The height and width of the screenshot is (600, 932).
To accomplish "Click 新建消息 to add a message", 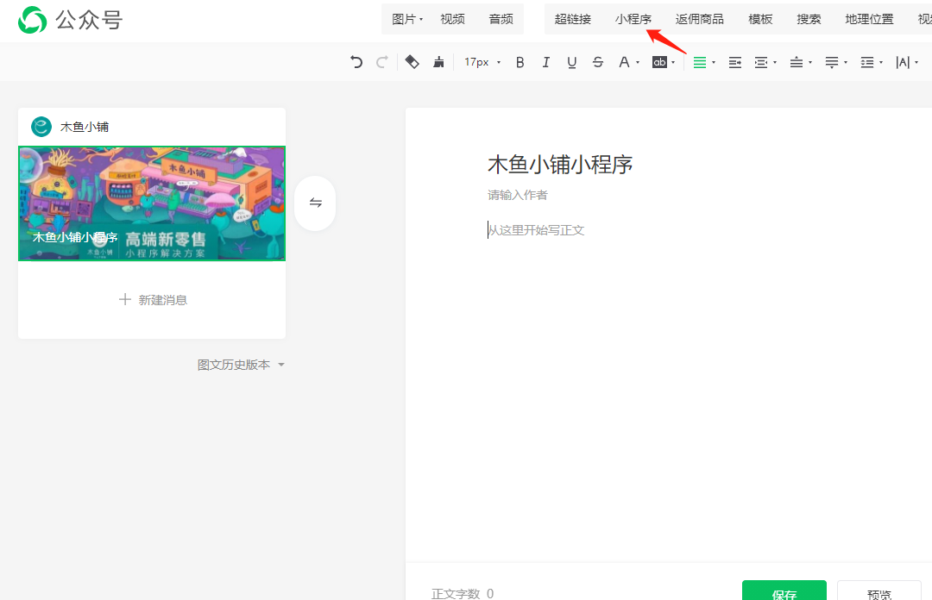I will pyautogui.click(x=153, y=300).
